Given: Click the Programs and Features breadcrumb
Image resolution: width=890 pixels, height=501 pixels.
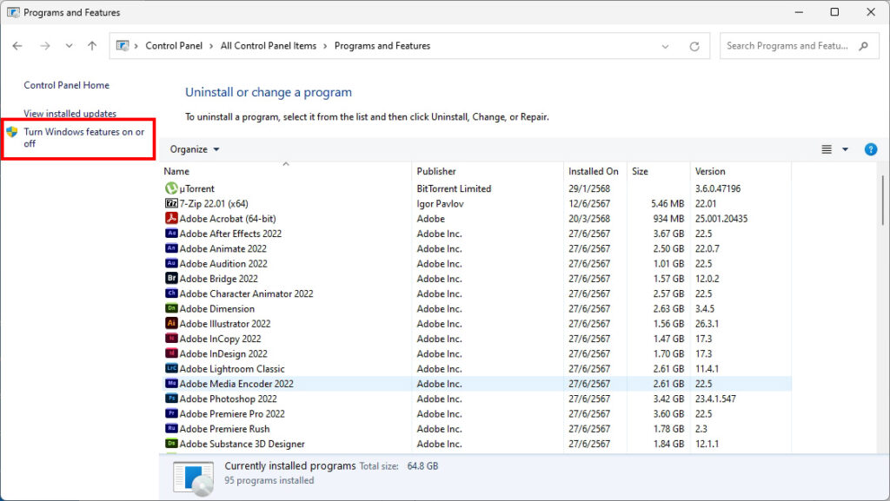Looking at the screenshot, I should (382, 46).
